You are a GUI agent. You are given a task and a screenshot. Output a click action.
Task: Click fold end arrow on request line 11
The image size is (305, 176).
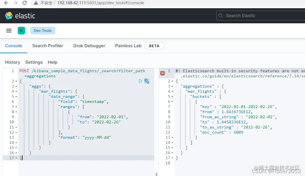(16, 127)
